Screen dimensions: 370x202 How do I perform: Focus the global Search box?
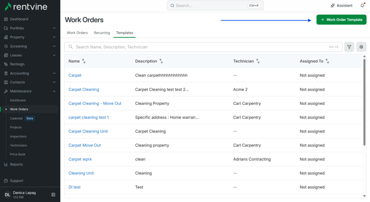pos(215,6)
